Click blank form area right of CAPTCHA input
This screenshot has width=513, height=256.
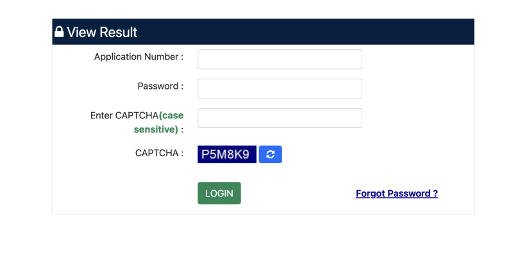(417, 118)
